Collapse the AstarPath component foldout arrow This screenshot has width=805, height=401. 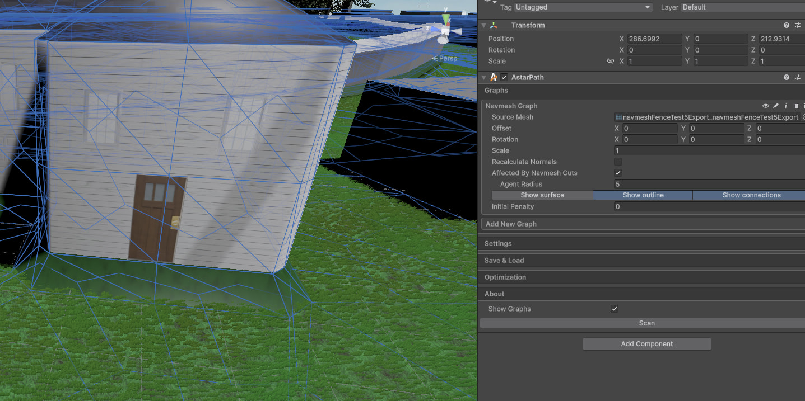[484, 77]
